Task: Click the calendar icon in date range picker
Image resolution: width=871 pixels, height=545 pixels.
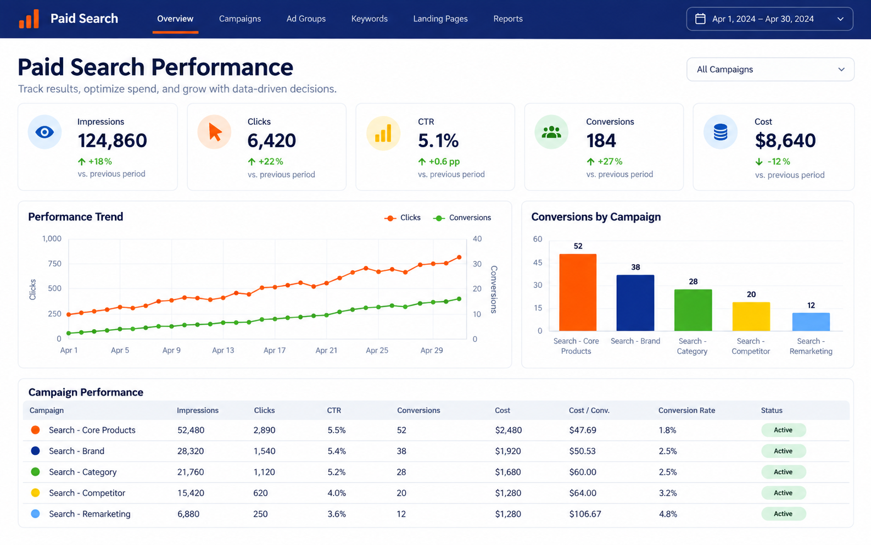Action: point(700,19)
